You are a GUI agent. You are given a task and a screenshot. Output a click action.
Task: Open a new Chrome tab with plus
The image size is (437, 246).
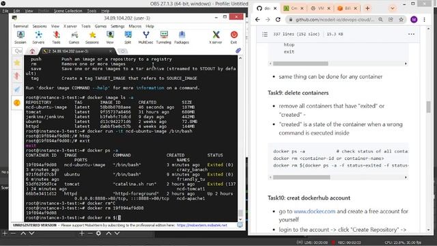pyautogui.click(x=367, y=8)
